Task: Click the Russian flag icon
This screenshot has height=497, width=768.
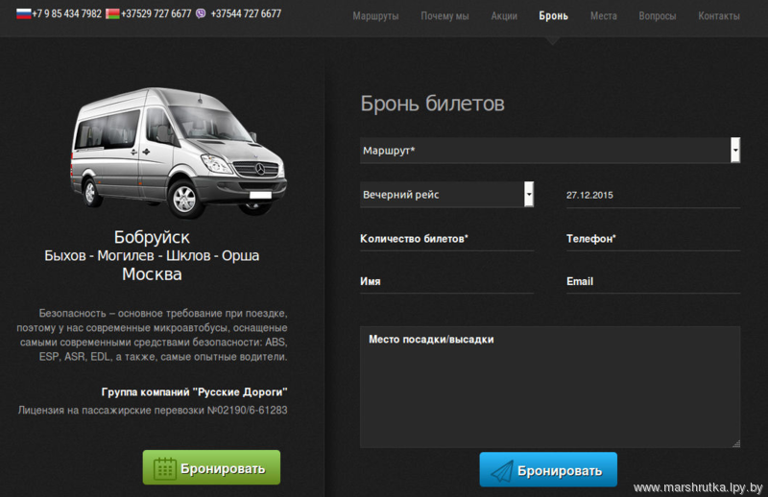Action: [23, 13]
